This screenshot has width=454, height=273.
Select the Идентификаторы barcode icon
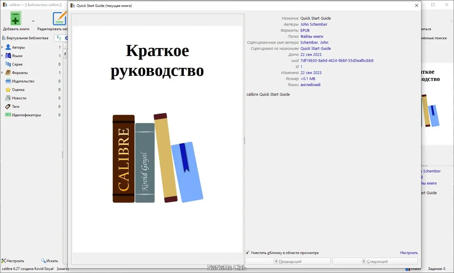pos(8,115)
